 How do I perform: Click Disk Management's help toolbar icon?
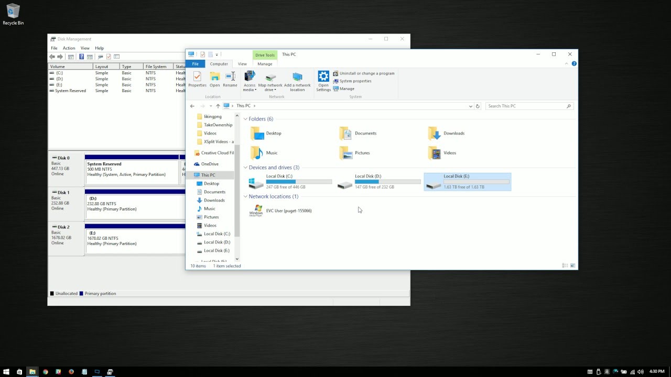click(82, 57)
